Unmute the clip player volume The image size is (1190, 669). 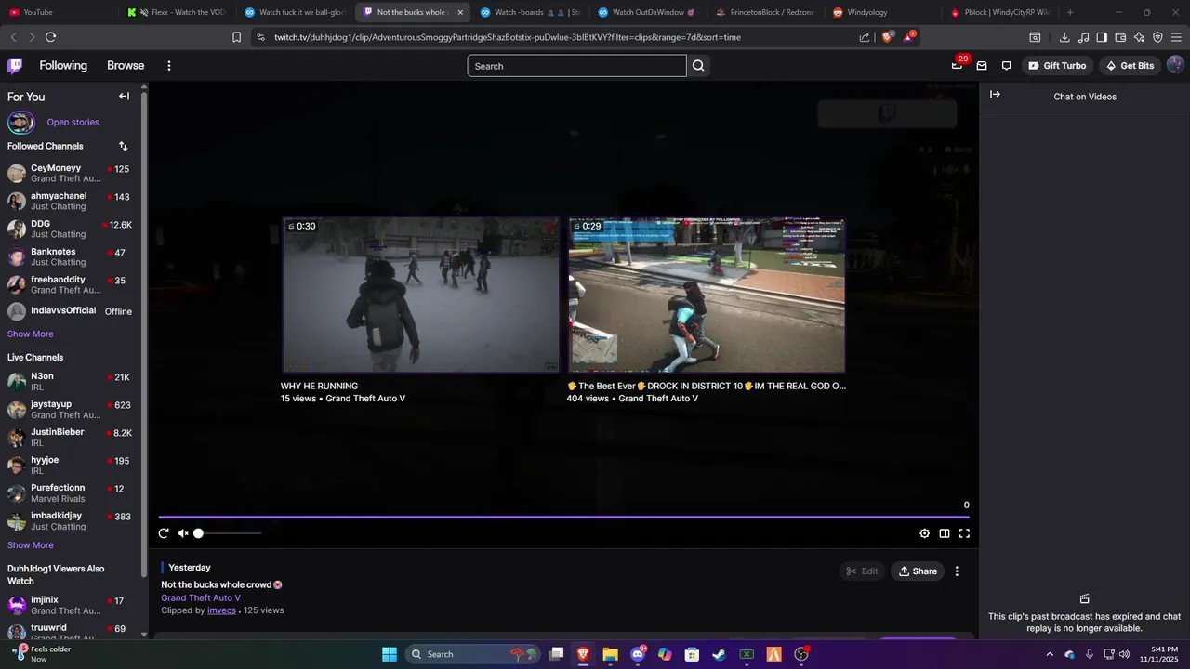pos(183,533)
